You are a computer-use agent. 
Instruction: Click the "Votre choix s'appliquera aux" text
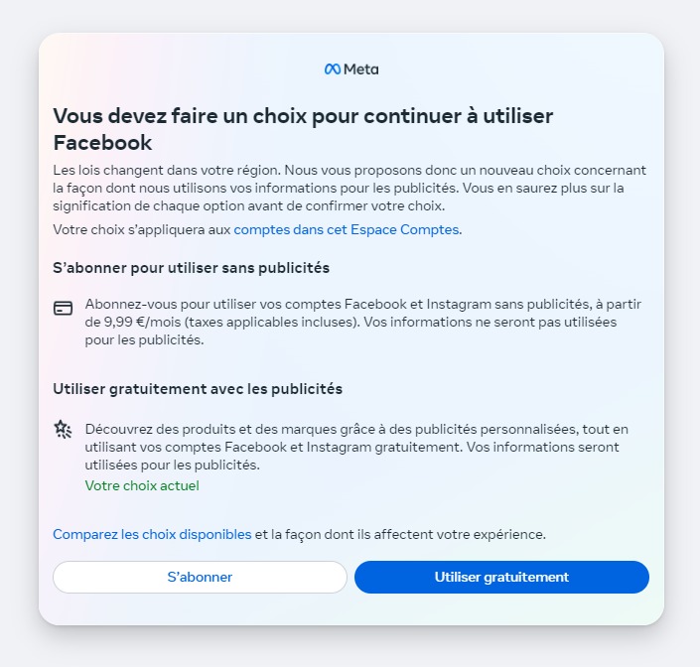coord(142,229)
